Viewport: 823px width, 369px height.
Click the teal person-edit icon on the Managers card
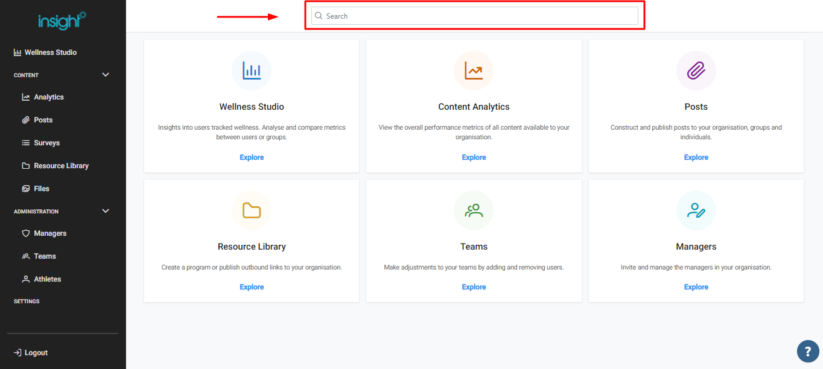point(696,210)
